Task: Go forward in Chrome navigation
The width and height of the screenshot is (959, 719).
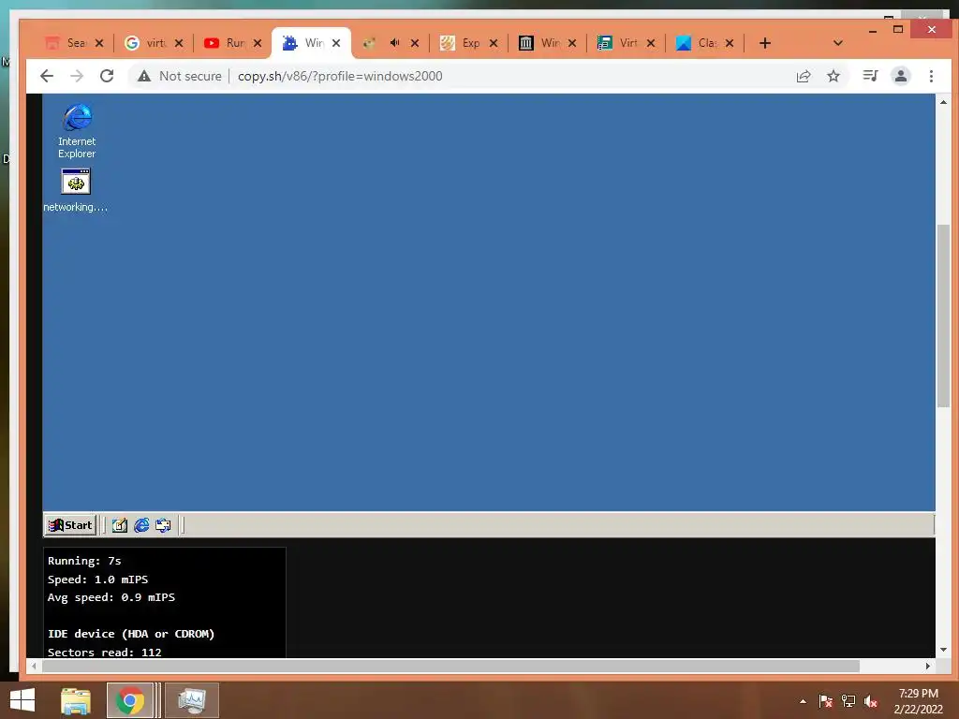Action: [77, 76]
